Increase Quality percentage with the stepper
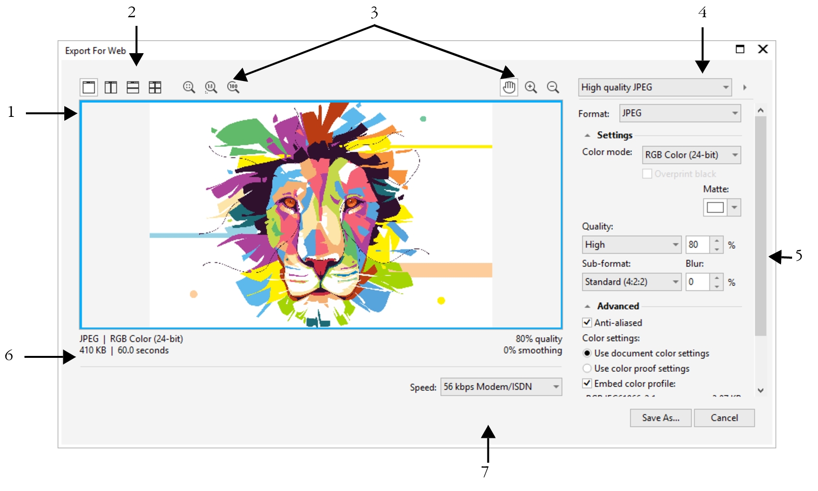This screenshot has height=491, width=818. pyautogui.click(x=717, y=242)
